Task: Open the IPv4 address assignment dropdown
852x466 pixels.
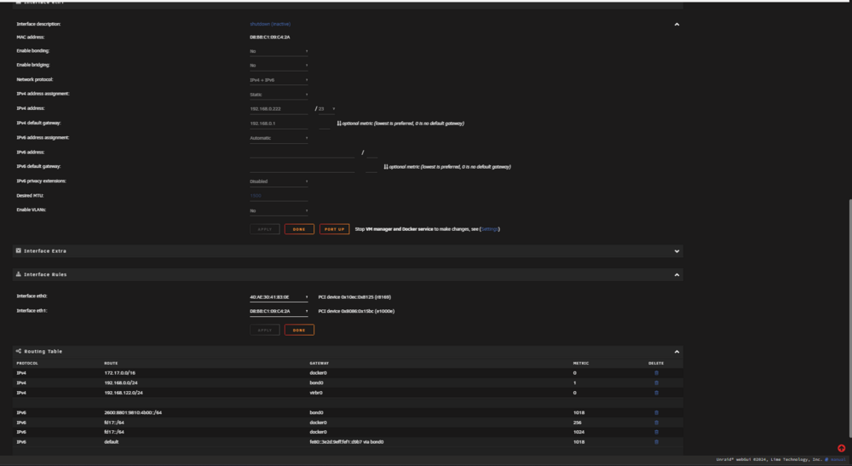Action: click(279, 95)
